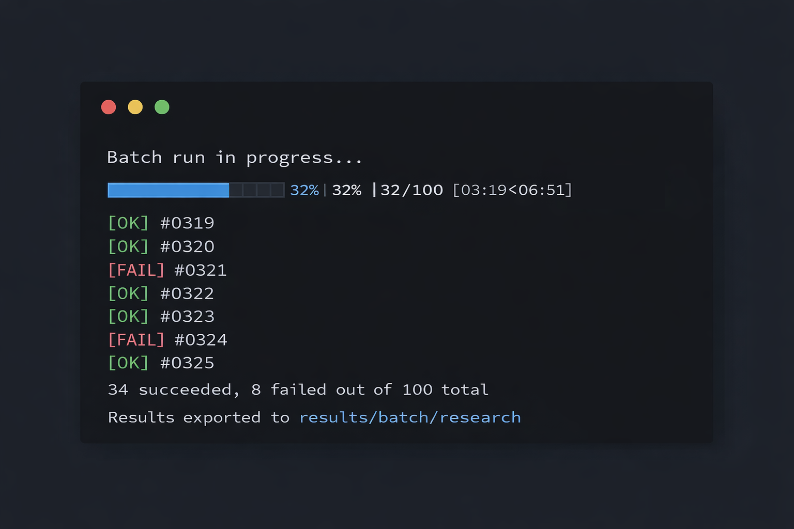
Task: Click the [OK] status for item #0320
Action: (x=128, y=246)
